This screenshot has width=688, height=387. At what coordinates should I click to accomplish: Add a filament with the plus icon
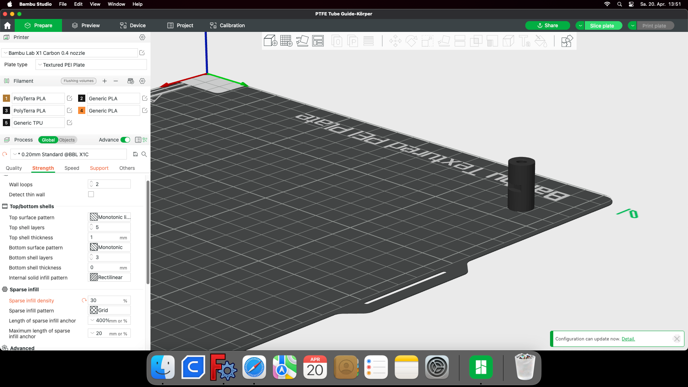[105, 81]
